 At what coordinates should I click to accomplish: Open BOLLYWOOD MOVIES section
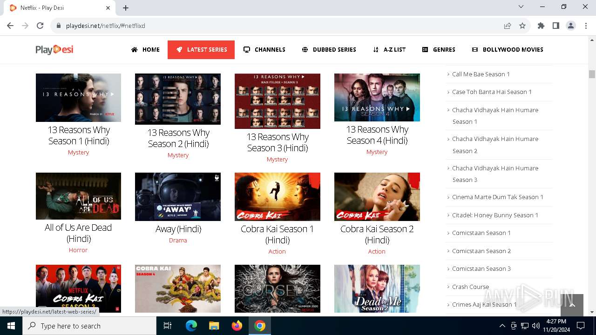tap(508, 49)
